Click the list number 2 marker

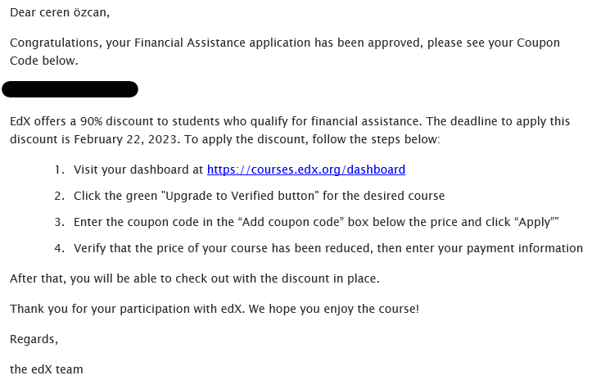59,196
